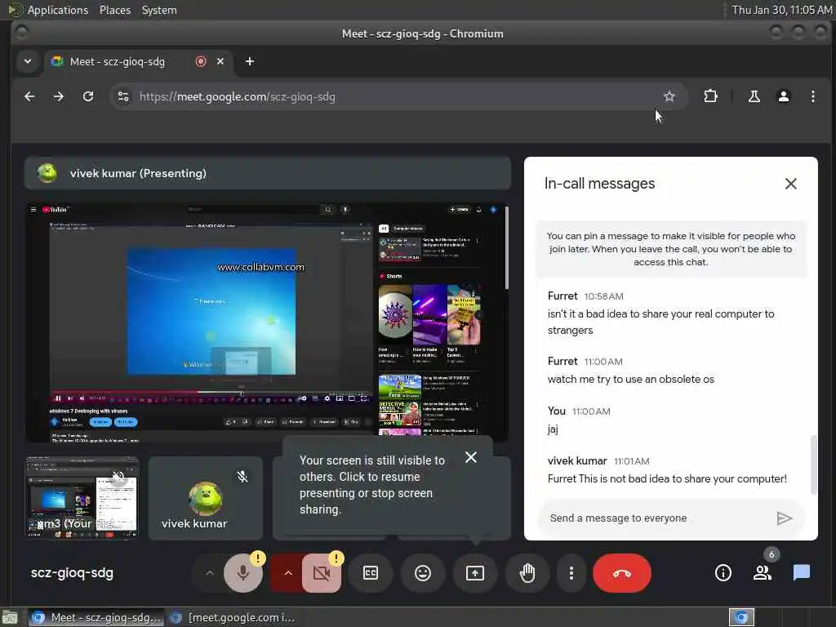Leave the call with red hang-up button
Viewport: 836px width, 627px height.
pos(622,573)
